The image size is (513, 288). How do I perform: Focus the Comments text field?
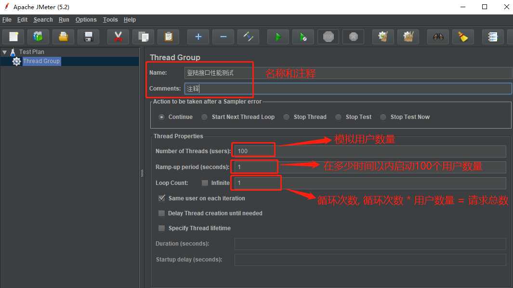point(348,88)
